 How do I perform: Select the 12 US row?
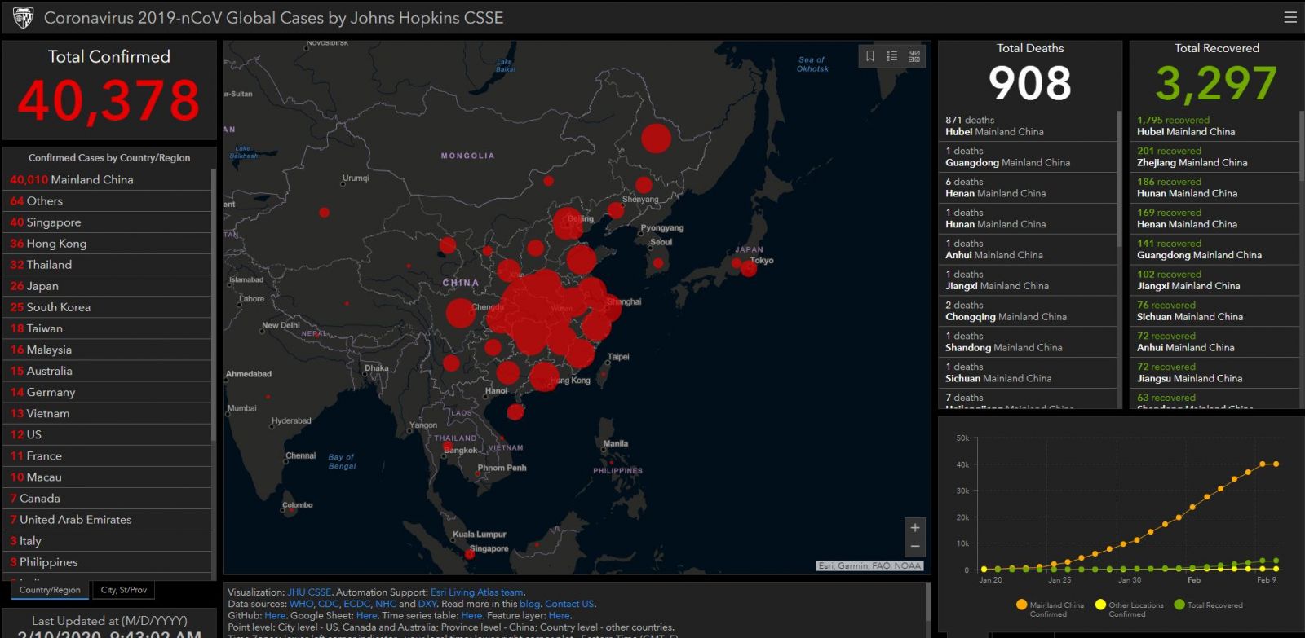point(107,434)
